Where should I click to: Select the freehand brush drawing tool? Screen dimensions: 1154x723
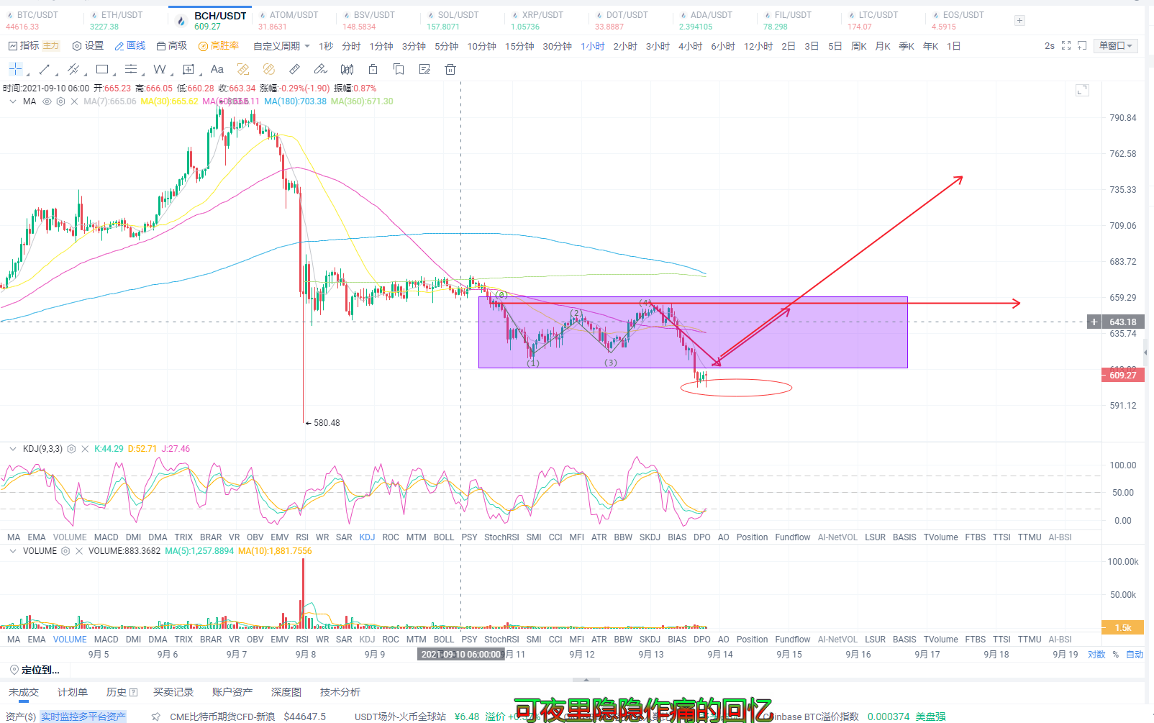(x=321, y=69)
